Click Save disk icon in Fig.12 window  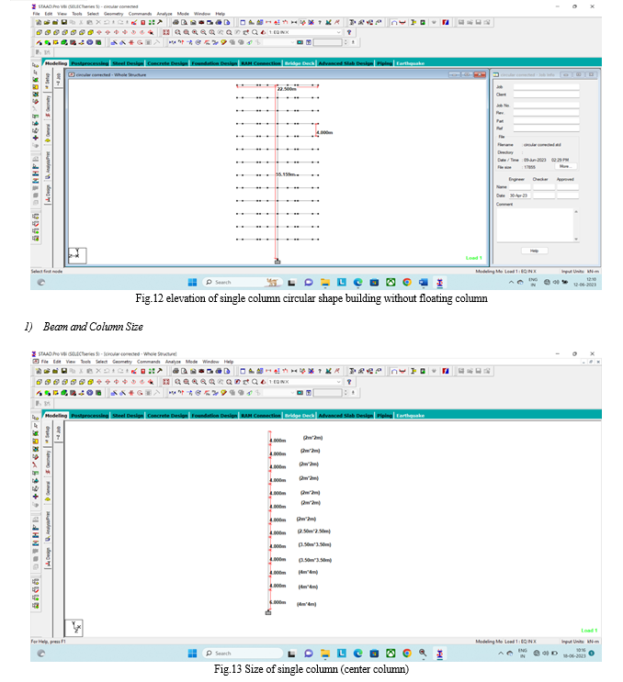click(x=64, y=22)
